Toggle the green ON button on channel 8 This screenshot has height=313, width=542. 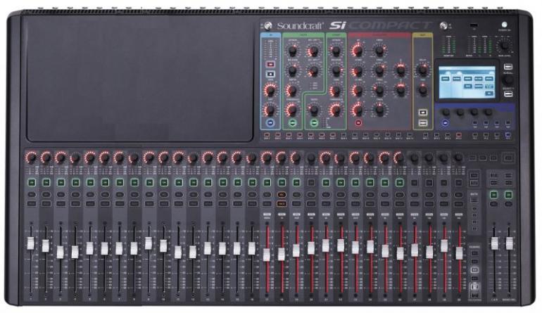(x=134, y=182)
